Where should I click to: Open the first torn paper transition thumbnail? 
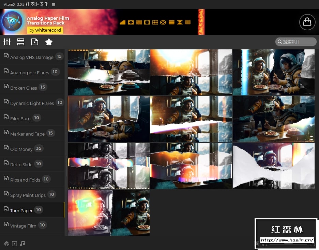[x=109, y=72]
